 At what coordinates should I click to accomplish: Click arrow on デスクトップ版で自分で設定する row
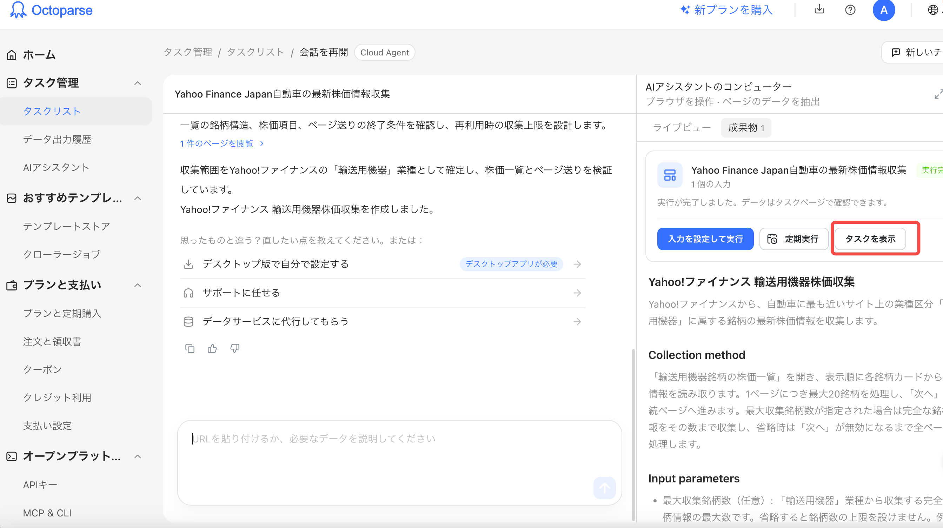[x=577, y=264]
